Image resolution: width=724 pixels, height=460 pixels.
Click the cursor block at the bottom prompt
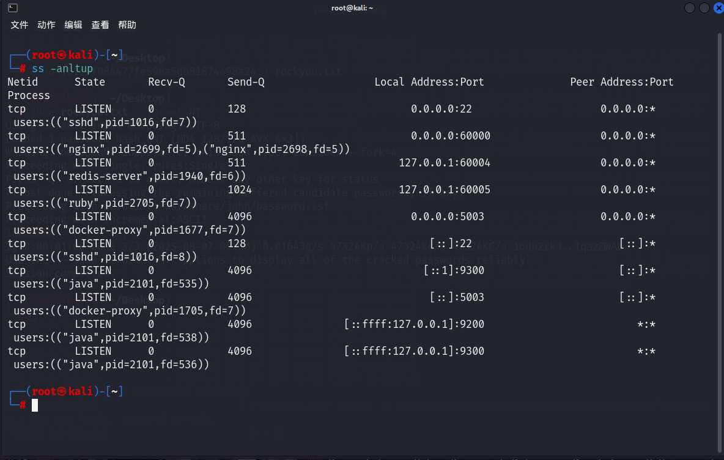35,405
